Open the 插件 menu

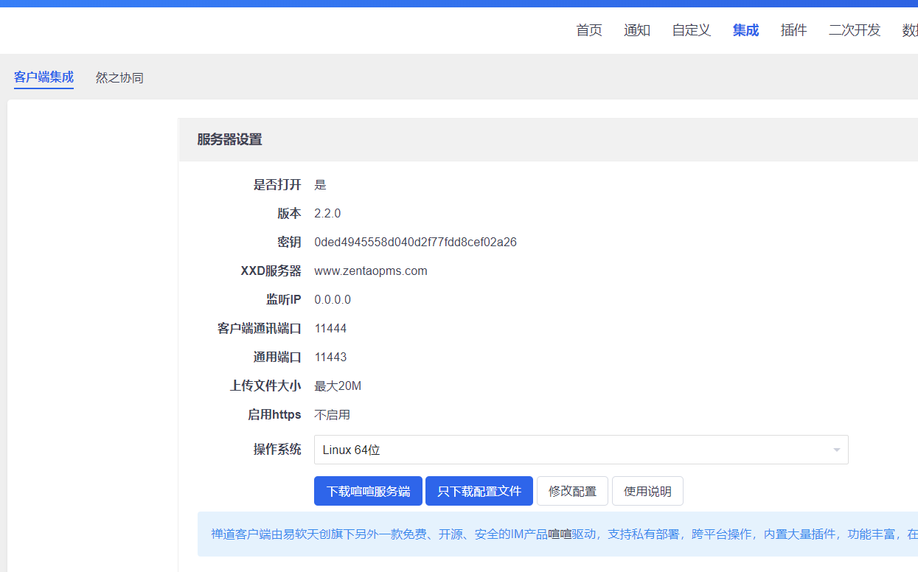click(793, 30)
